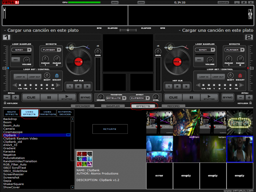256x192 pixels.
Task: Click the left deck turntable vinyl
Action: 78,62
